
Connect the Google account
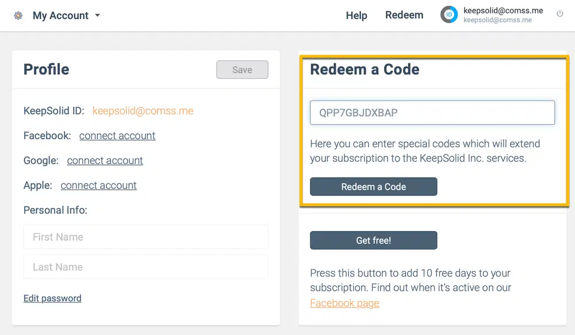click(105, 160)
